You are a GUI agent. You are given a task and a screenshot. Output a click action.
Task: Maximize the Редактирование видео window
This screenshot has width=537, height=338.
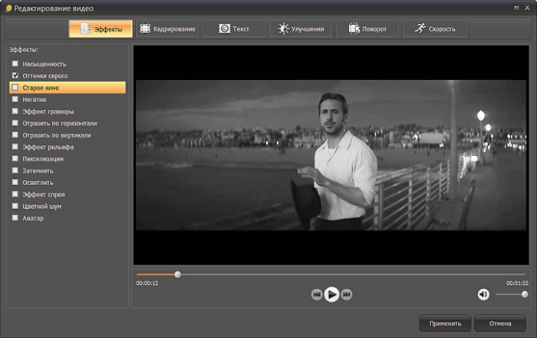[516, 8]
